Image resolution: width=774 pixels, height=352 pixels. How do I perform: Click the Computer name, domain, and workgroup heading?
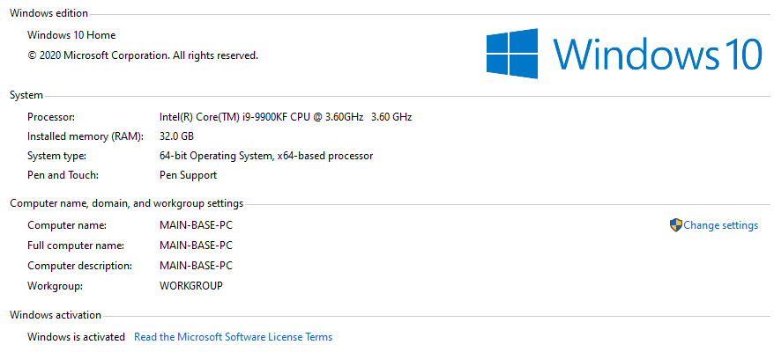tap(126, 203)
